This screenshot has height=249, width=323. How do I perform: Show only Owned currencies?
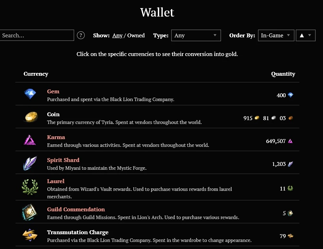tap(136, 36)
